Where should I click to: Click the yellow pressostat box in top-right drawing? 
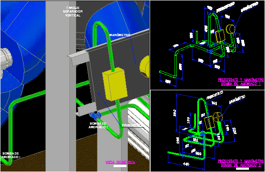tap(220, 36)
